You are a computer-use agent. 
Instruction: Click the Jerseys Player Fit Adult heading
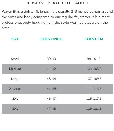pos(57,3)
